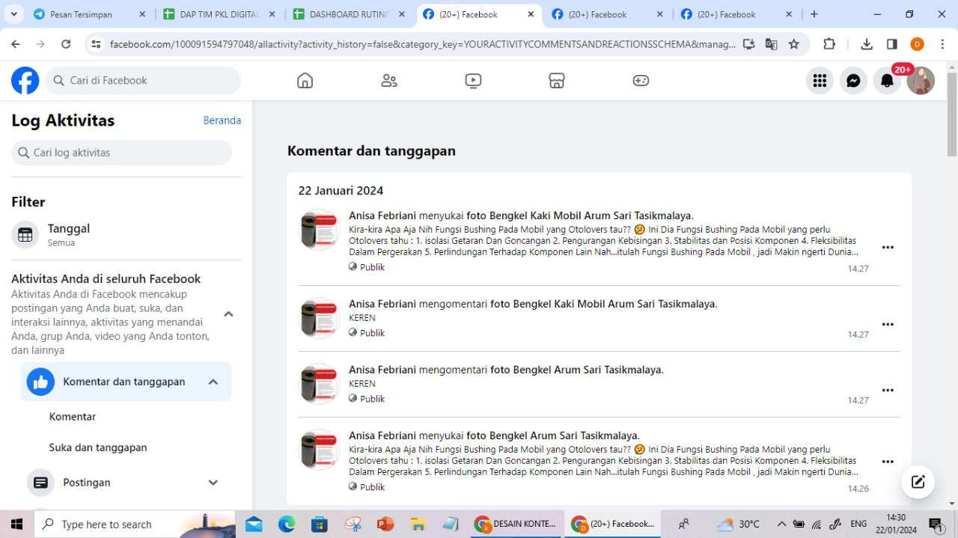
Task: Click the 'Tanggal Semua' filter
Action: click(x=126, y=235)
